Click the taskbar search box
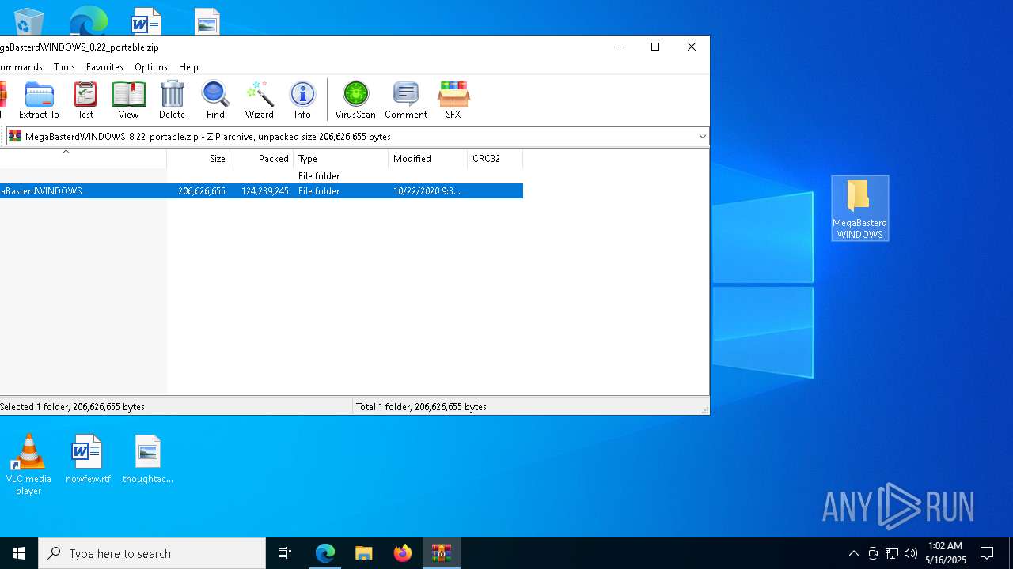This screenshot has width=1013, height=569. click(x=152, y=553)
